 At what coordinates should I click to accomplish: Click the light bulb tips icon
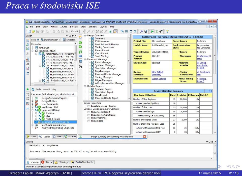(167, 31)
